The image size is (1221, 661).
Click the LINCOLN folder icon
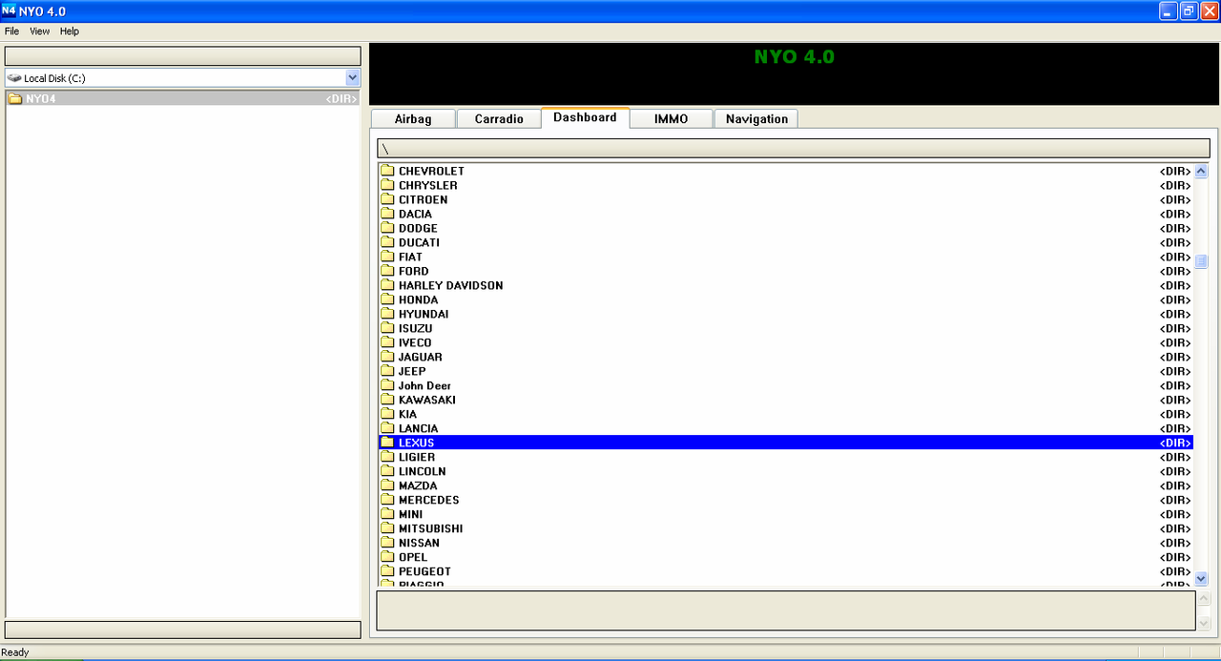[387, 471]
